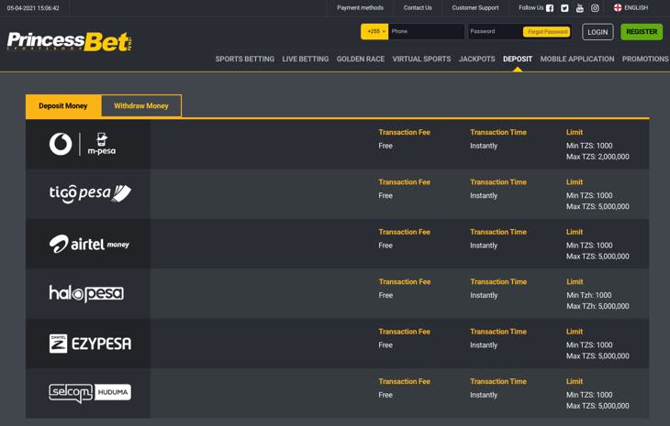
Task: Click the England flag language icon
Action: 618,7
